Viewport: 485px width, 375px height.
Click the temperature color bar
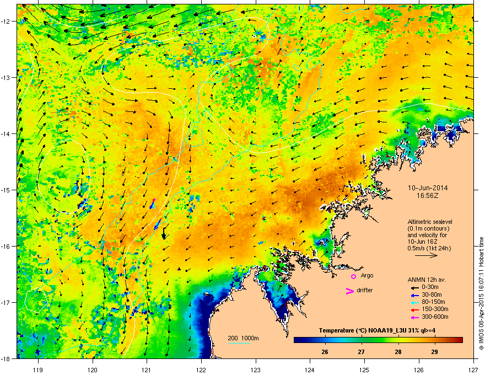(378, 340)
